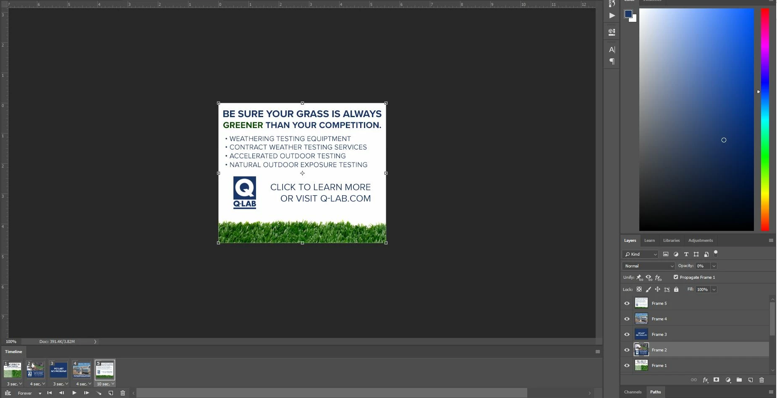This screenshot has width=777, height=398.
Task: Convert to video timeline icon
Action: (8, 393)
